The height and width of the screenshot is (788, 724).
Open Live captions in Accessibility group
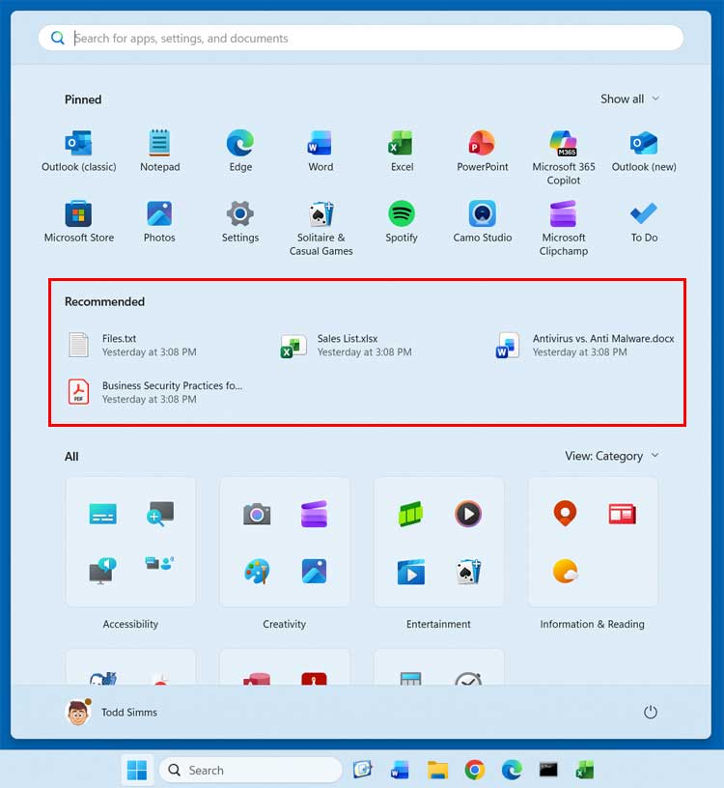[x=103, y=514]
